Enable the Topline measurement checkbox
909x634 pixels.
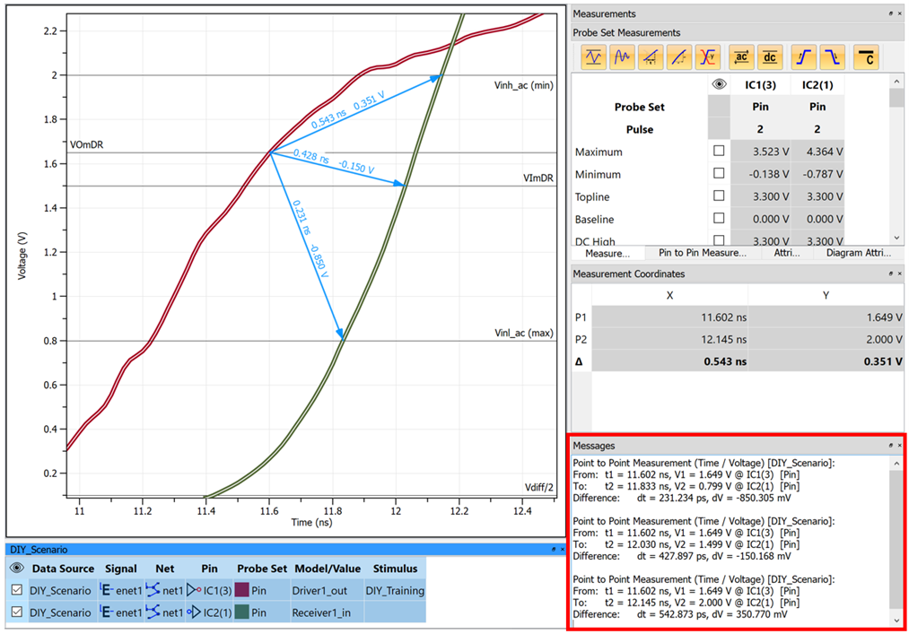[719, 195]
